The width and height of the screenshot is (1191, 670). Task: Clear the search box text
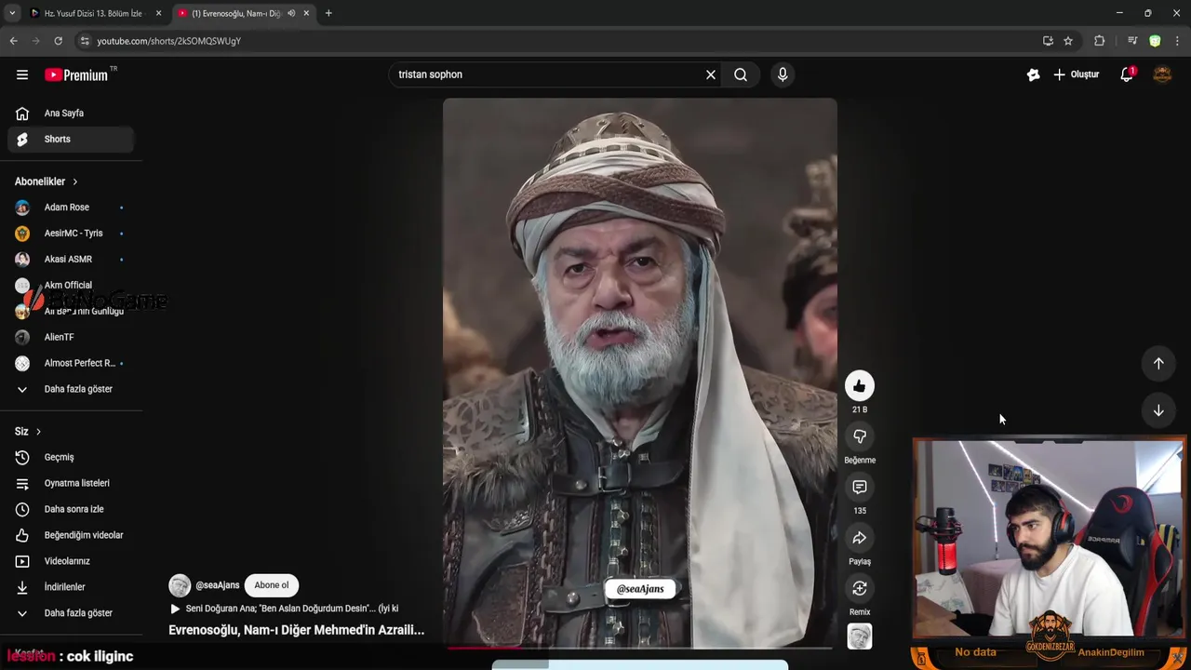[711, 74]
